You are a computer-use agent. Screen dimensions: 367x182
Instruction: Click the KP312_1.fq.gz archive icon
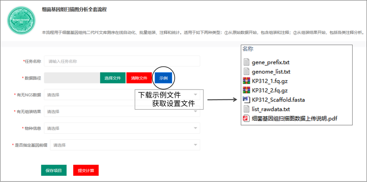coord(246,81)
